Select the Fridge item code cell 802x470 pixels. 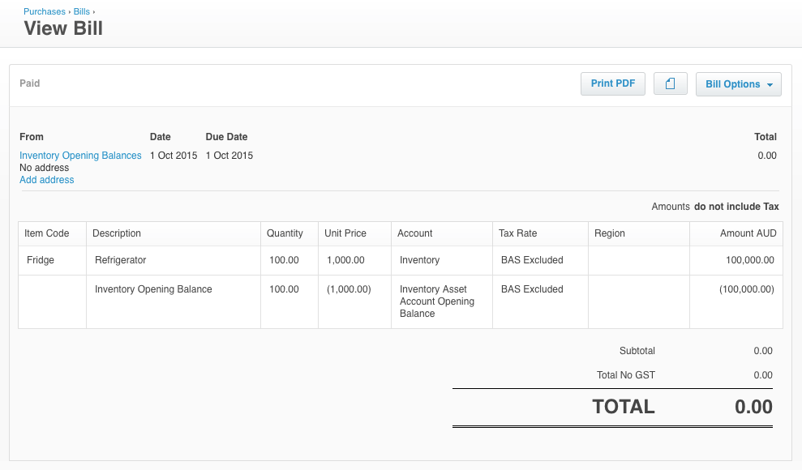[40, 260]
